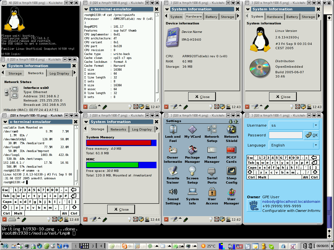Click terminal scrollbar in h1930-9 window
Image resolution: width=334 pixels, height=250 pixels.
tap(157, 57)
